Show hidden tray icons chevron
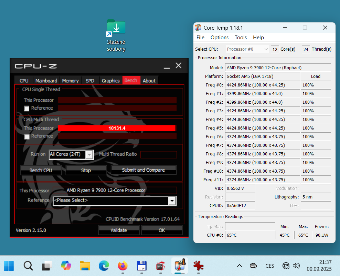 pyautogui.click(x=240, y=266)
